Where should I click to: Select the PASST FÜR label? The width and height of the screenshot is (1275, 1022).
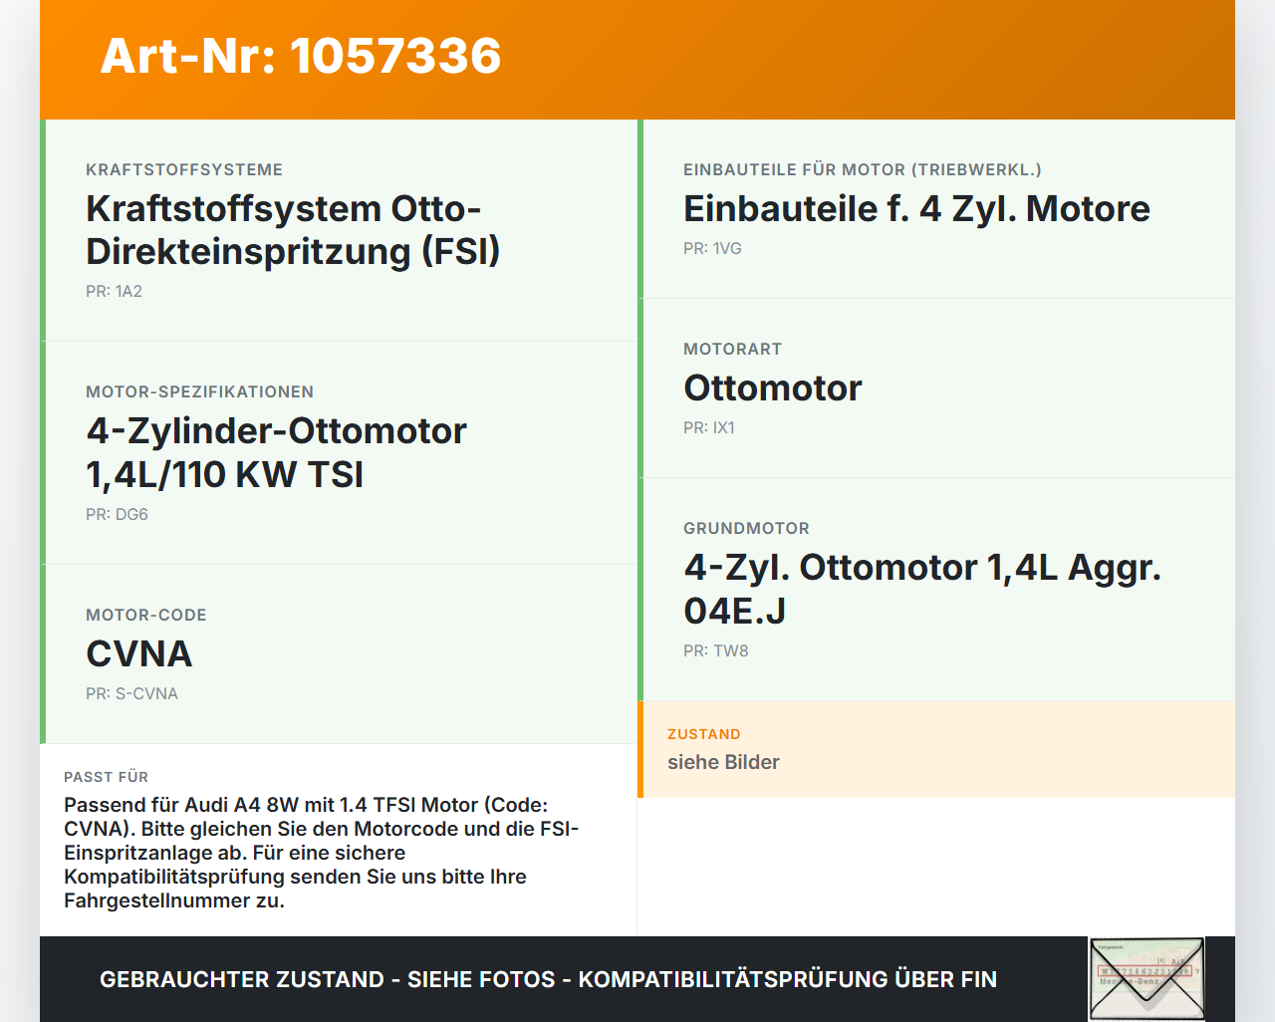[106, 778]
